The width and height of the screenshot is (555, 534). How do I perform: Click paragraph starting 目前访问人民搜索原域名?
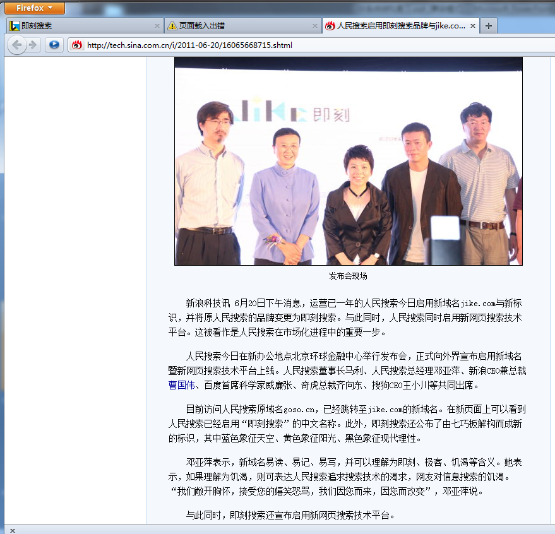pyautogui.click(x=347, y=424)
